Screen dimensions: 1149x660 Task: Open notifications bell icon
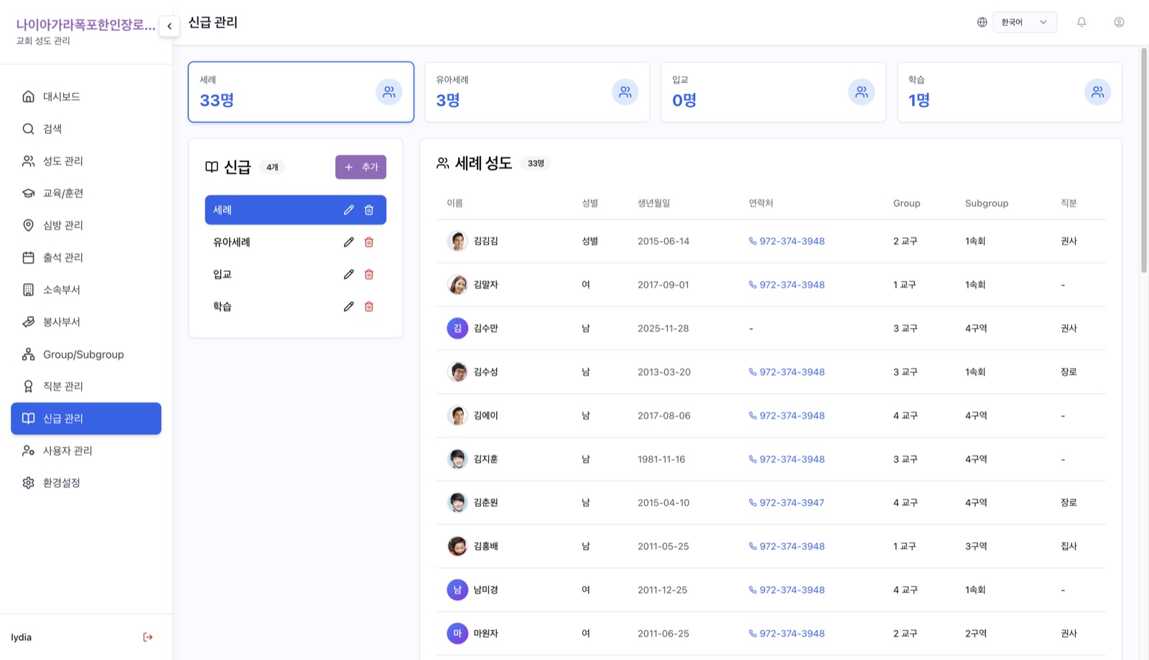1081,22
